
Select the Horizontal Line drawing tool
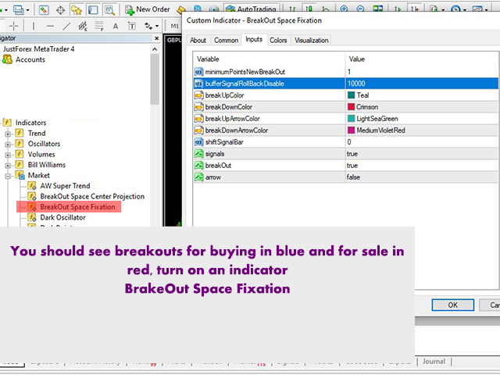(x=50, y=26)
